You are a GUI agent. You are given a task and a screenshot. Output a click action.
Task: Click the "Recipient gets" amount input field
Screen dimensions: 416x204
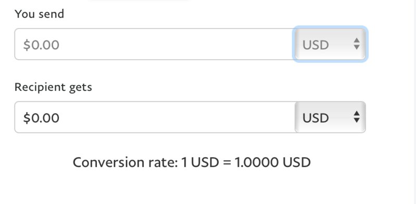pyautogui.click(x=155, y=117)
